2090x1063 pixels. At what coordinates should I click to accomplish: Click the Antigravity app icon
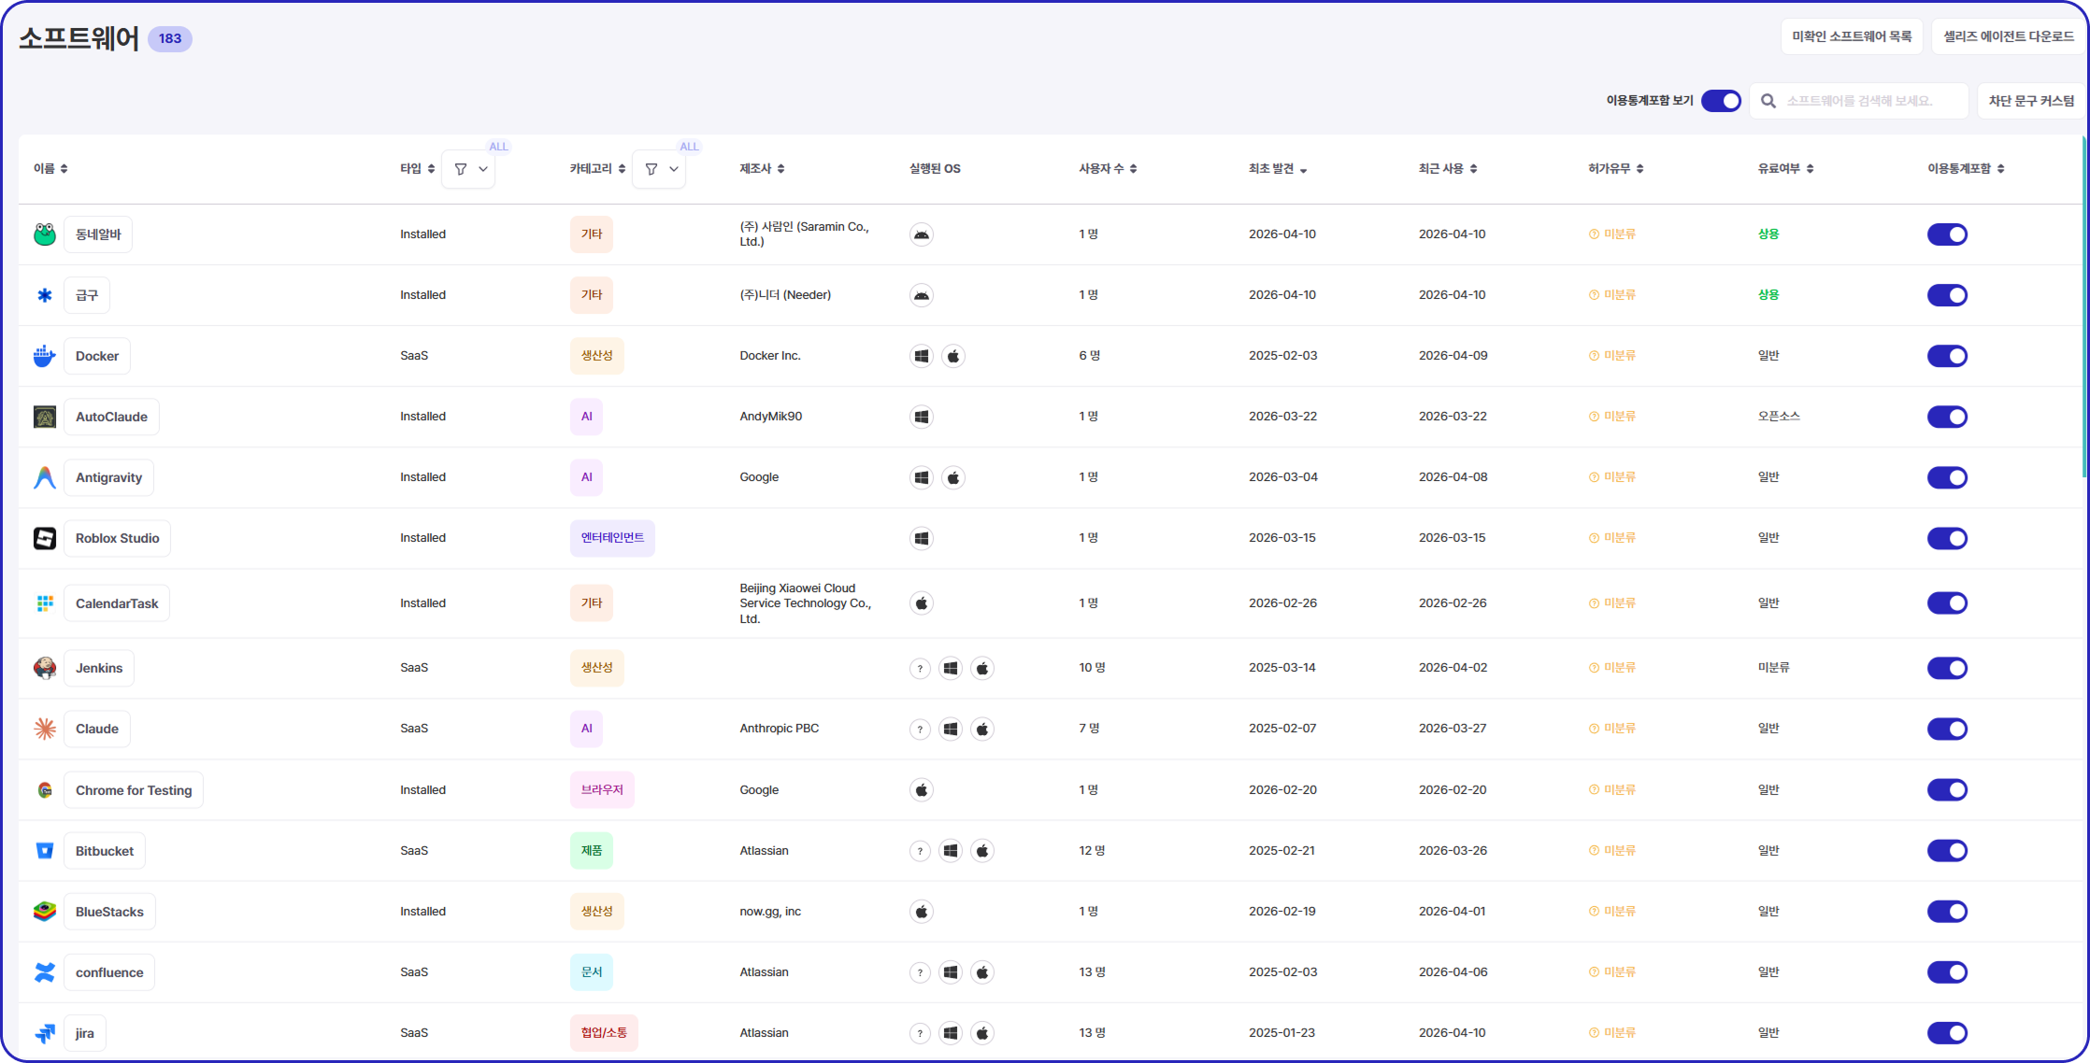point(44,477)
